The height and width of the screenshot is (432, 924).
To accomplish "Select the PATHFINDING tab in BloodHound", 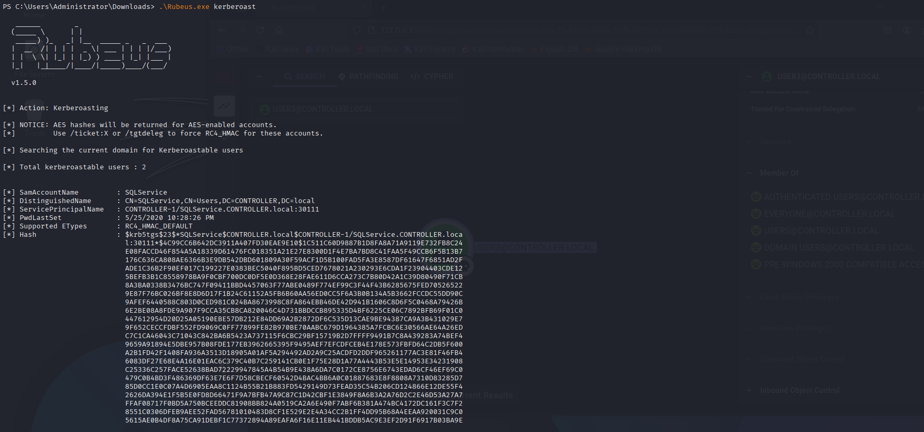I will pyautogui.click(x=368, y=76).
